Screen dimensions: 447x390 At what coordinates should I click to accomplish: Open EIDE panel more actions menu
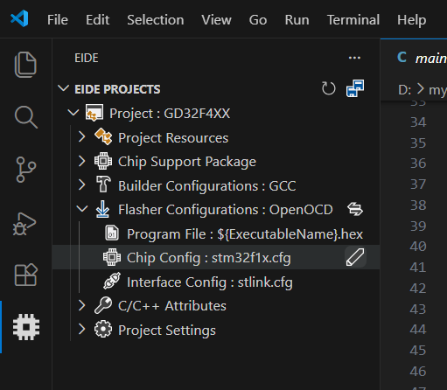click(354, 58)
